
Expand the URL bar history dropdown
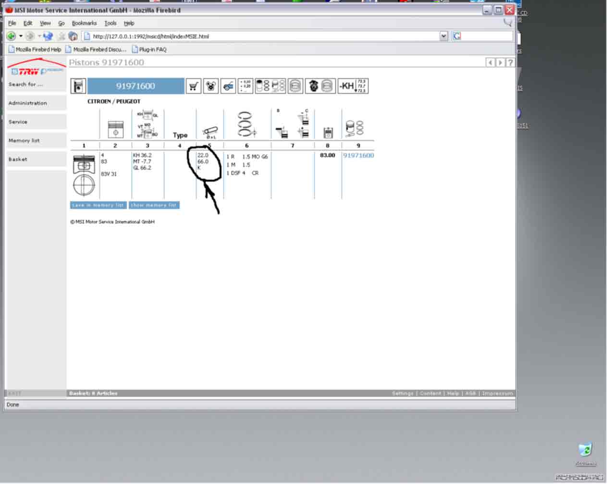[x=443, y=36]
